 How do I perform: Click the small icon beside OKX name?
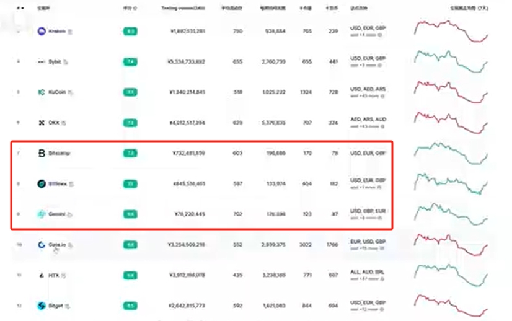(64, 123)
